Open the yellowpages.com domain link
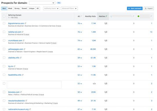This screenshot has height=111, width=157. point(16,49)
